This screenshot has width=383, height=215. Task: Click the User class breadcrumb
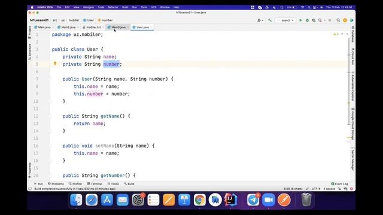point(89,20)
